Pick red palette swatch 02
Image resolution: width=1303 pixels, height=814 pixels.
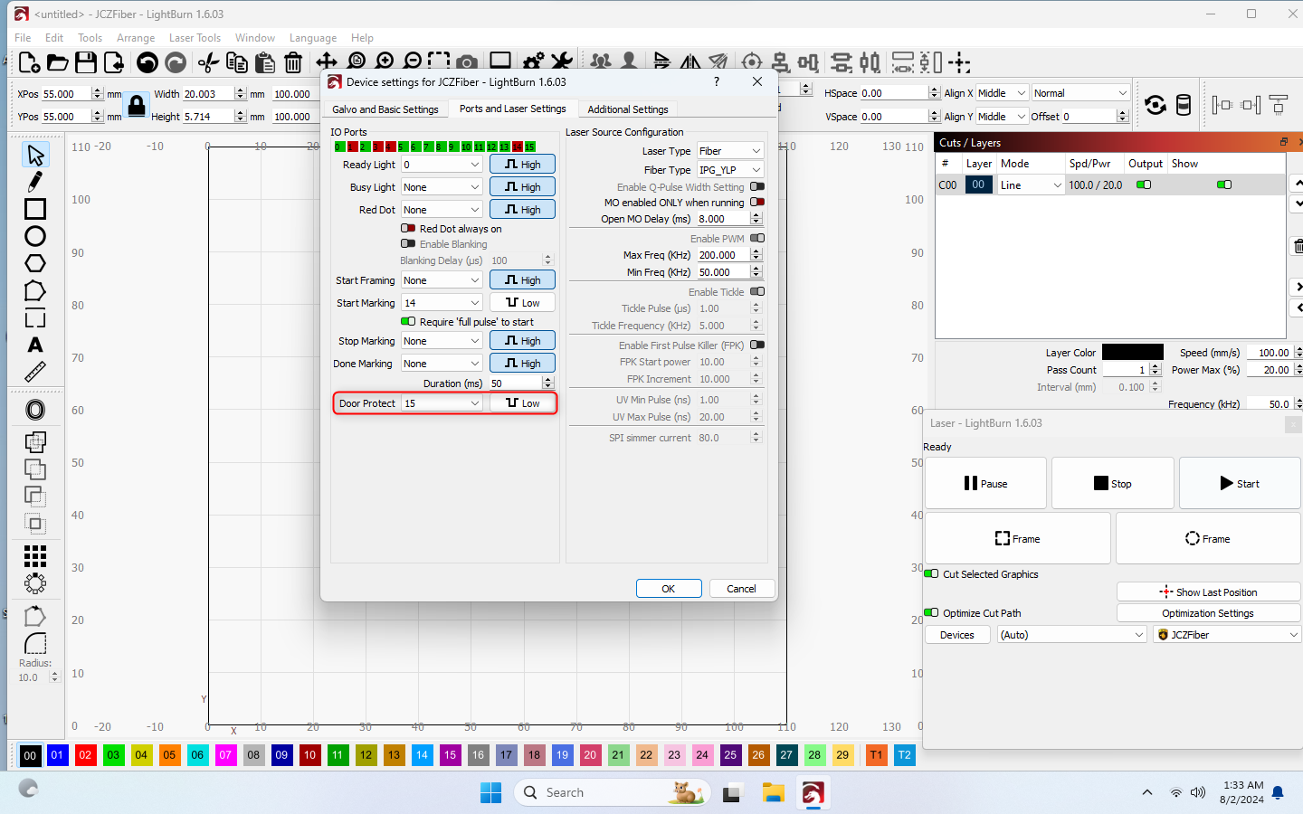85,755
